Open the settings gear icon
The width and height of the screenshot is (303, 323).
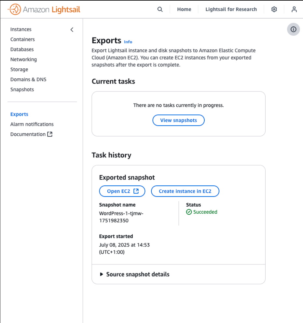274,9
